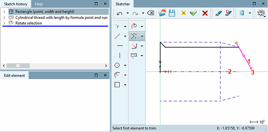Click the red X cancel icon
Viewport: 268px width, 132px height.
[205, 13]
